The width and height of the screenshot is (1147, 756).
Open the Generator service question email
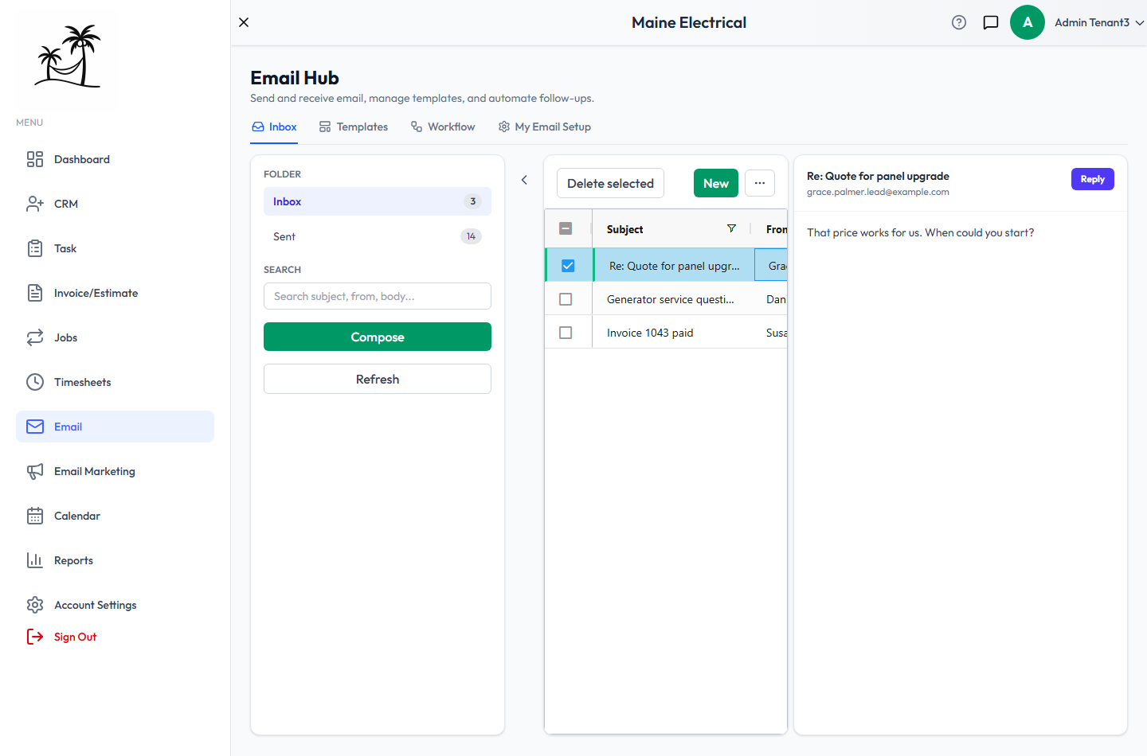(x=671, y=299)
